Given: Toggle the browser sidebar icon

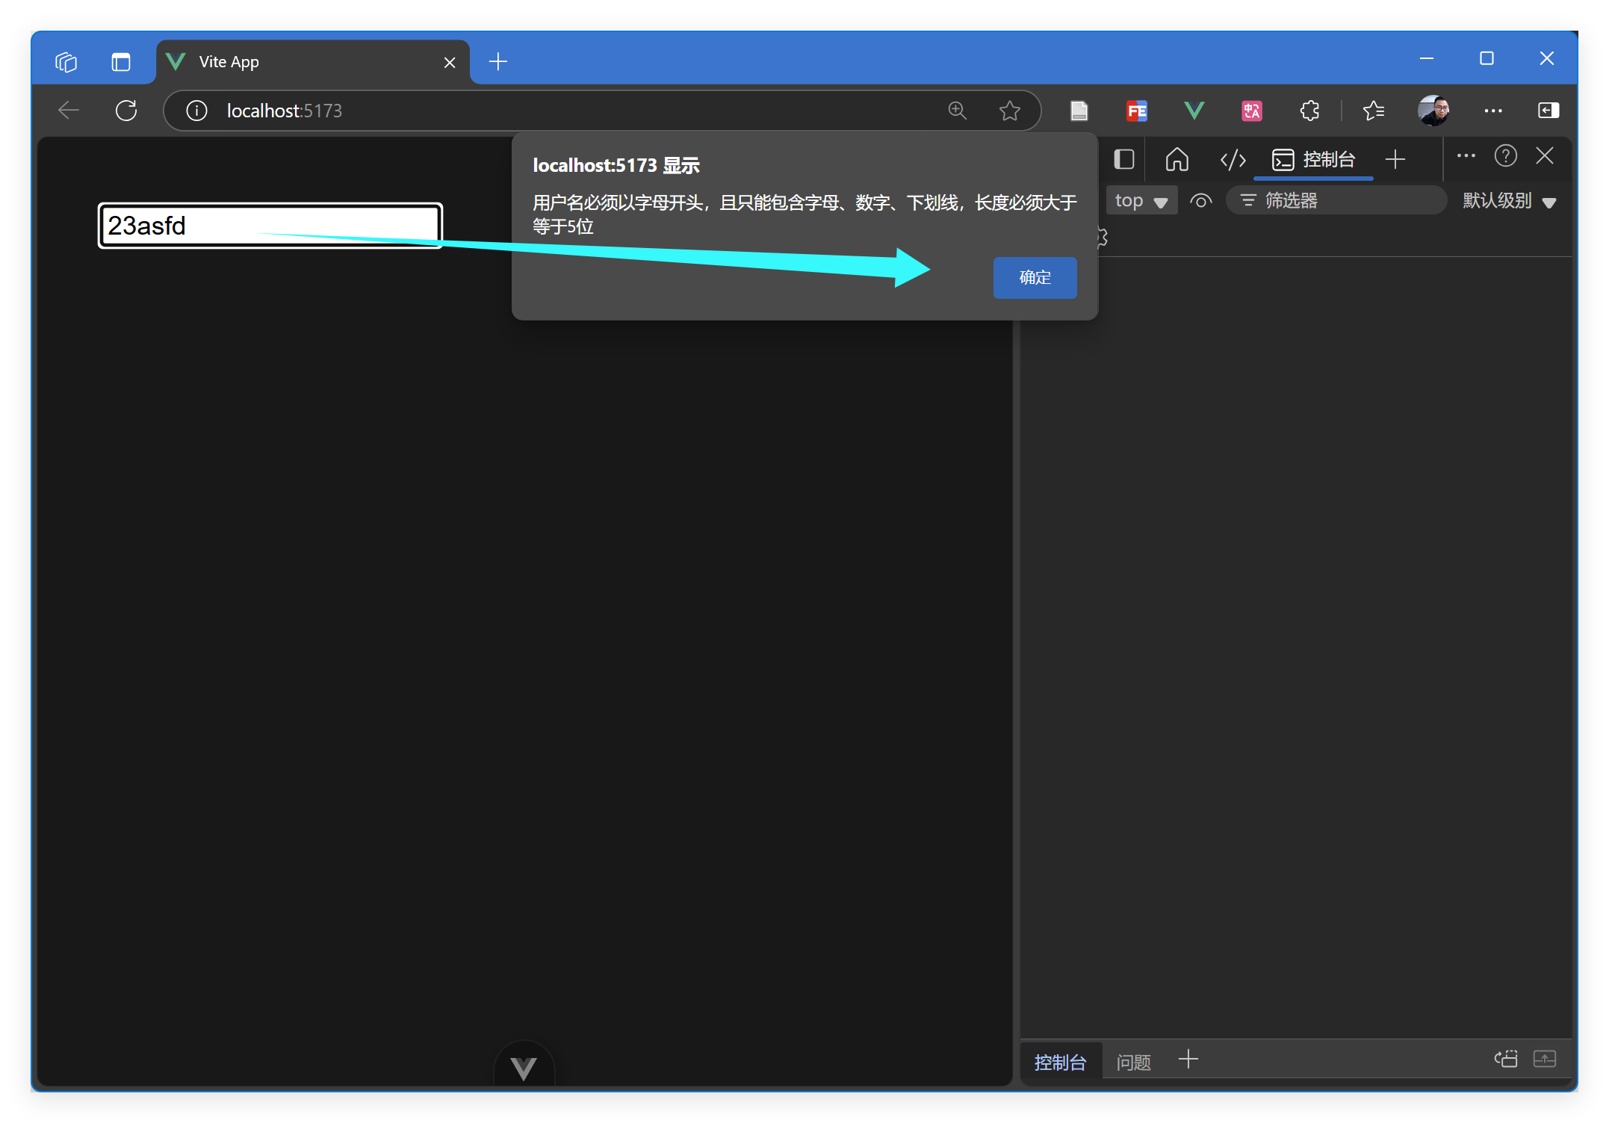Looking at the screenshot, I should [x=1548, y=111].
